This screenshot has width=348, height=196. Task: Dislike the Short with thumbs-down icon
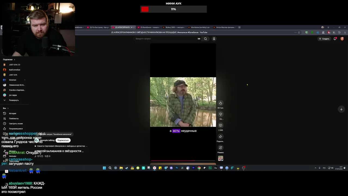point(220,114)
